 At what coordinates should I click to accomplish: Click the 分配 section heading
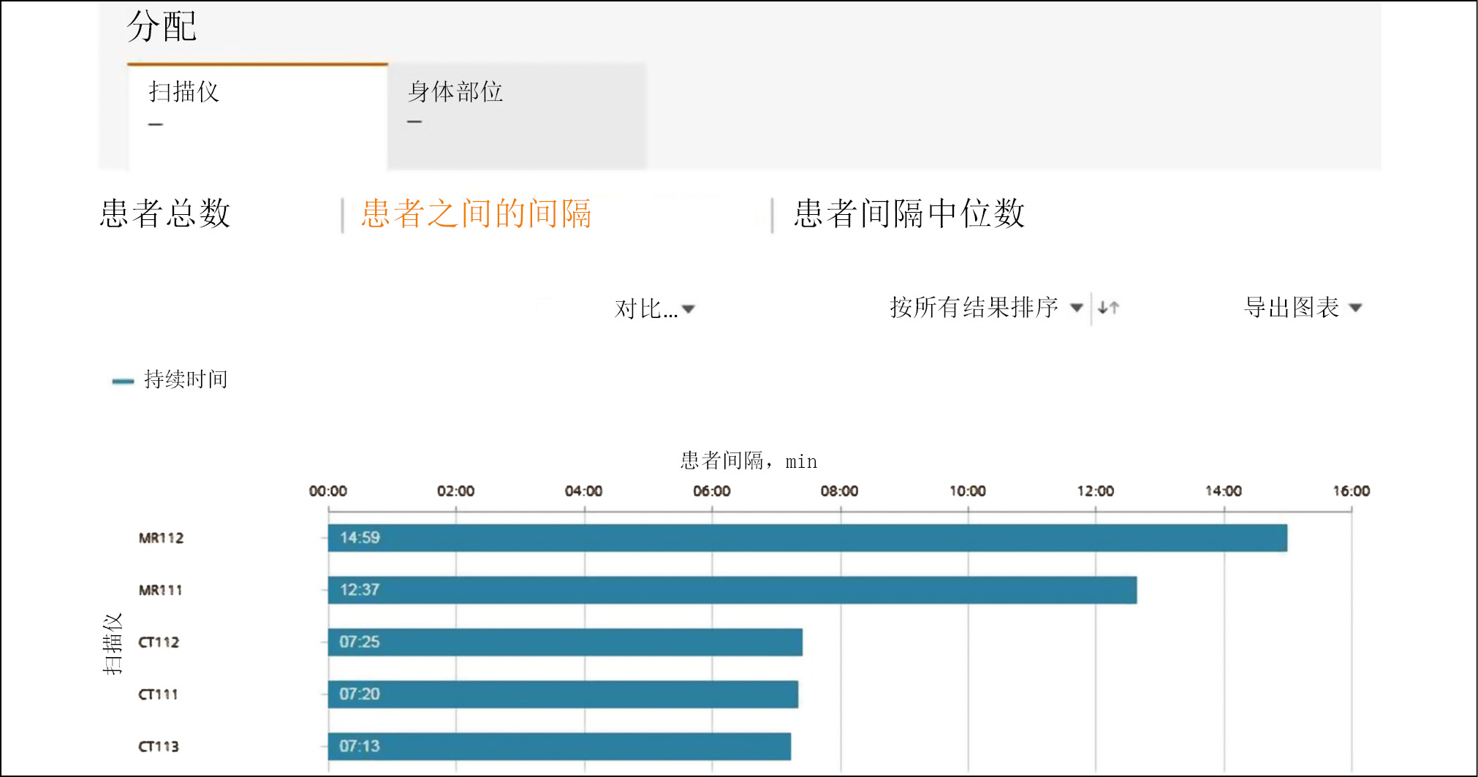[162, 27]
